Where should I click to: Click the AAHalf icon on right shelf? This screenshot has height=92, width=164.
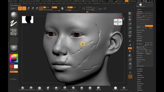pyautogui.click(x=130, y=32)
